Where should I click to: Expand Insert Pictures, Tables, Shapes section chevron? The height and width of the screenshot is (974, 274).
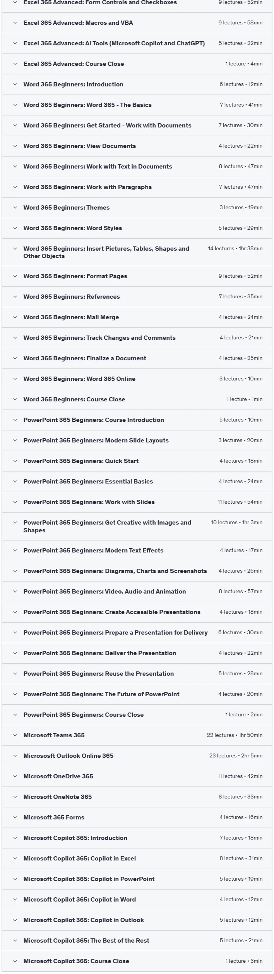click(15, 249)
